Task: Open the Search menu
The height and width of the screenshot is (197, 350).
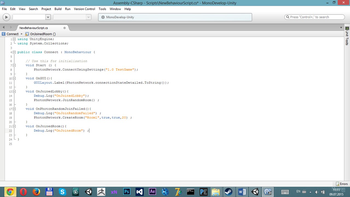Action: [33, 9]
